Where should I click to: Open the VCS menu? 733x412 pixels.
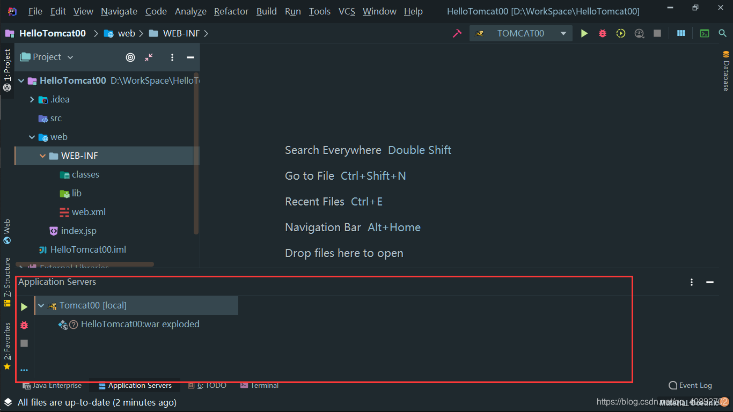pos(347,11)
